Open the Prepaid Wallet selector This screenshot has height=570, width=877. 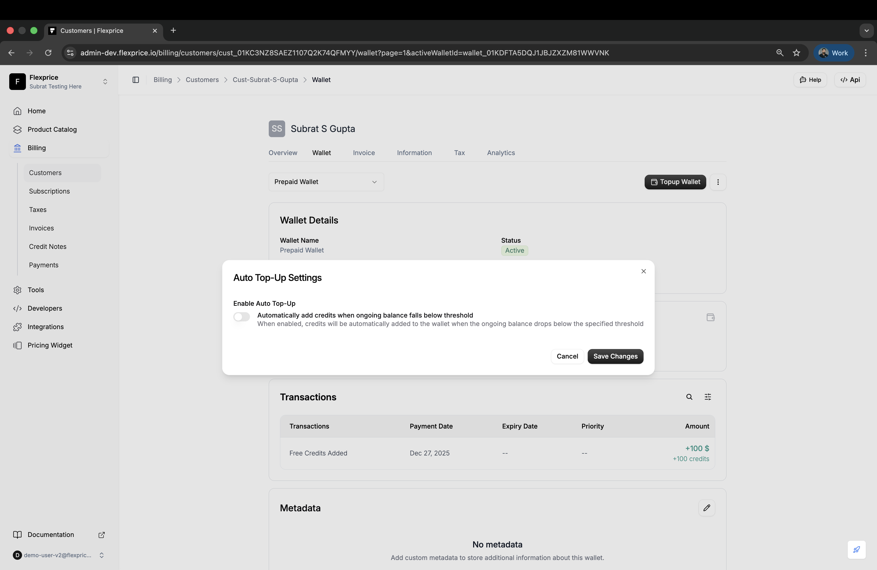(x=326, y=181)
